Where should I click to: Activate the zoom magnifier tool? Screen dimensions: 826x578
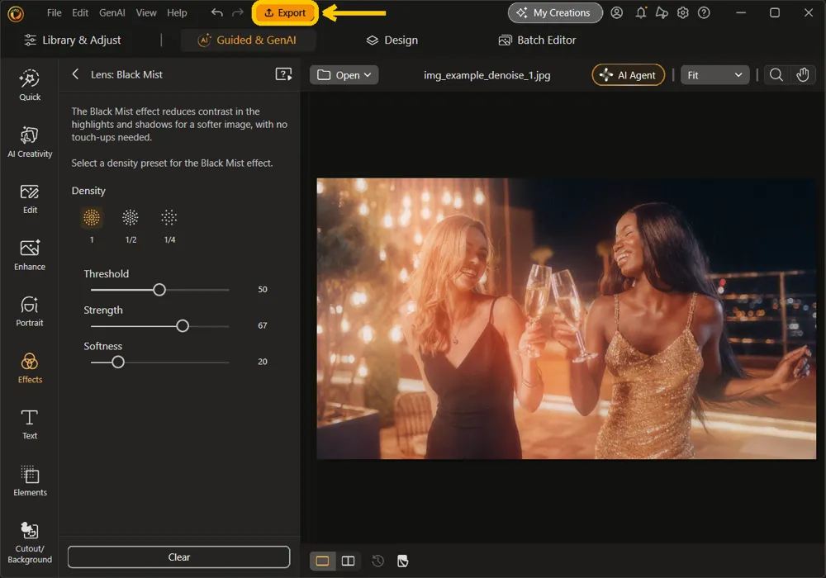(776, 75)
